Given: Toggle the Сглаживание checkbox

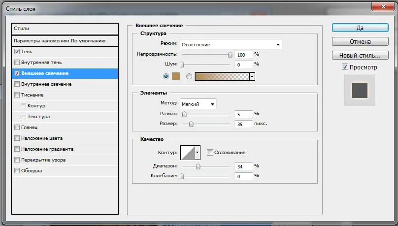Looking at the screenshot, I should [210, 153].
